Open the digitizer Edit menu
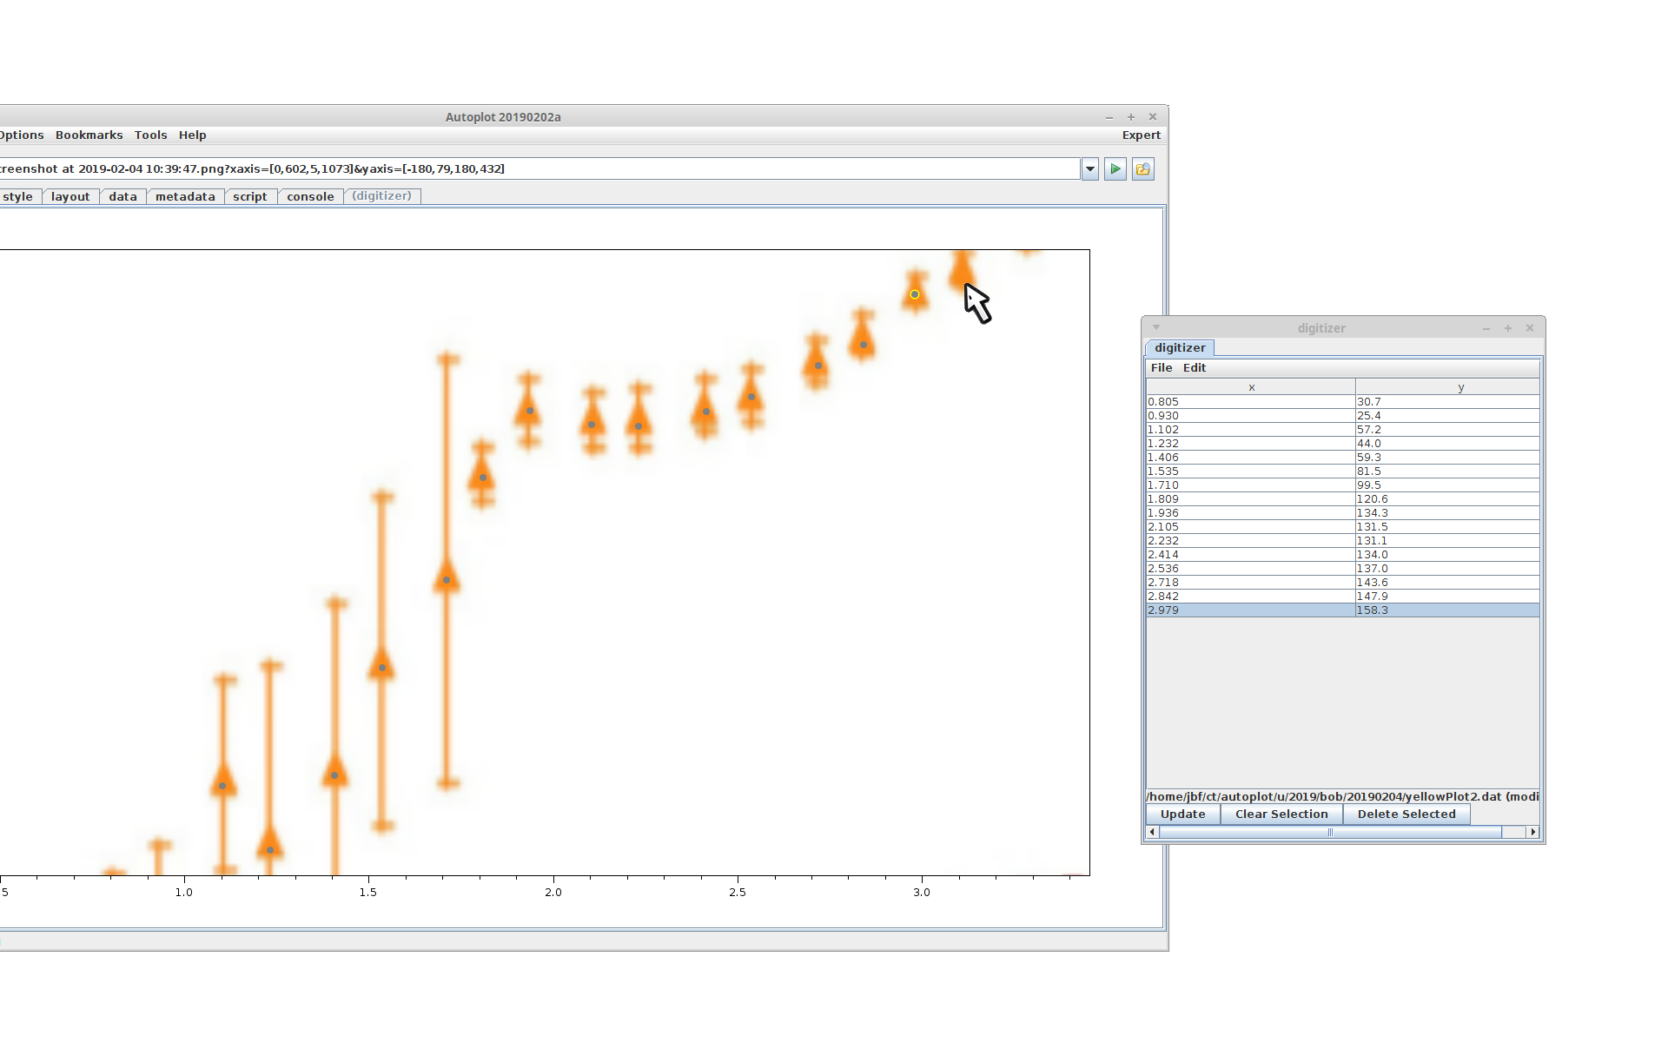The width and height of the screenshot is (1668, 1042). click(1195, 368)
